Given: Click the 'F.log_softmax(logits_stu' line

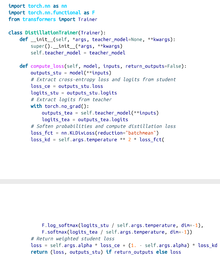Looking at the screenshot, I should pos(123,225).
